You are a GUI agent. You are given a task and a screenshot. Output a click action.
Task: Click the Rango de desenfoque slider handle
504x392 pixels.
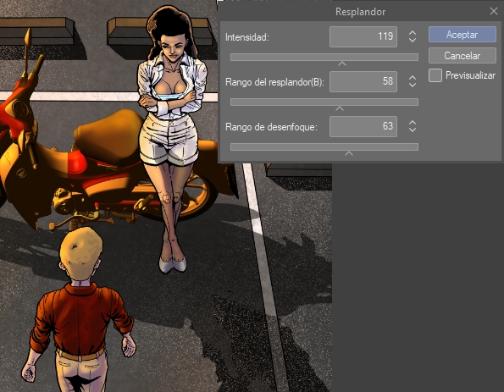coord(349,154)
